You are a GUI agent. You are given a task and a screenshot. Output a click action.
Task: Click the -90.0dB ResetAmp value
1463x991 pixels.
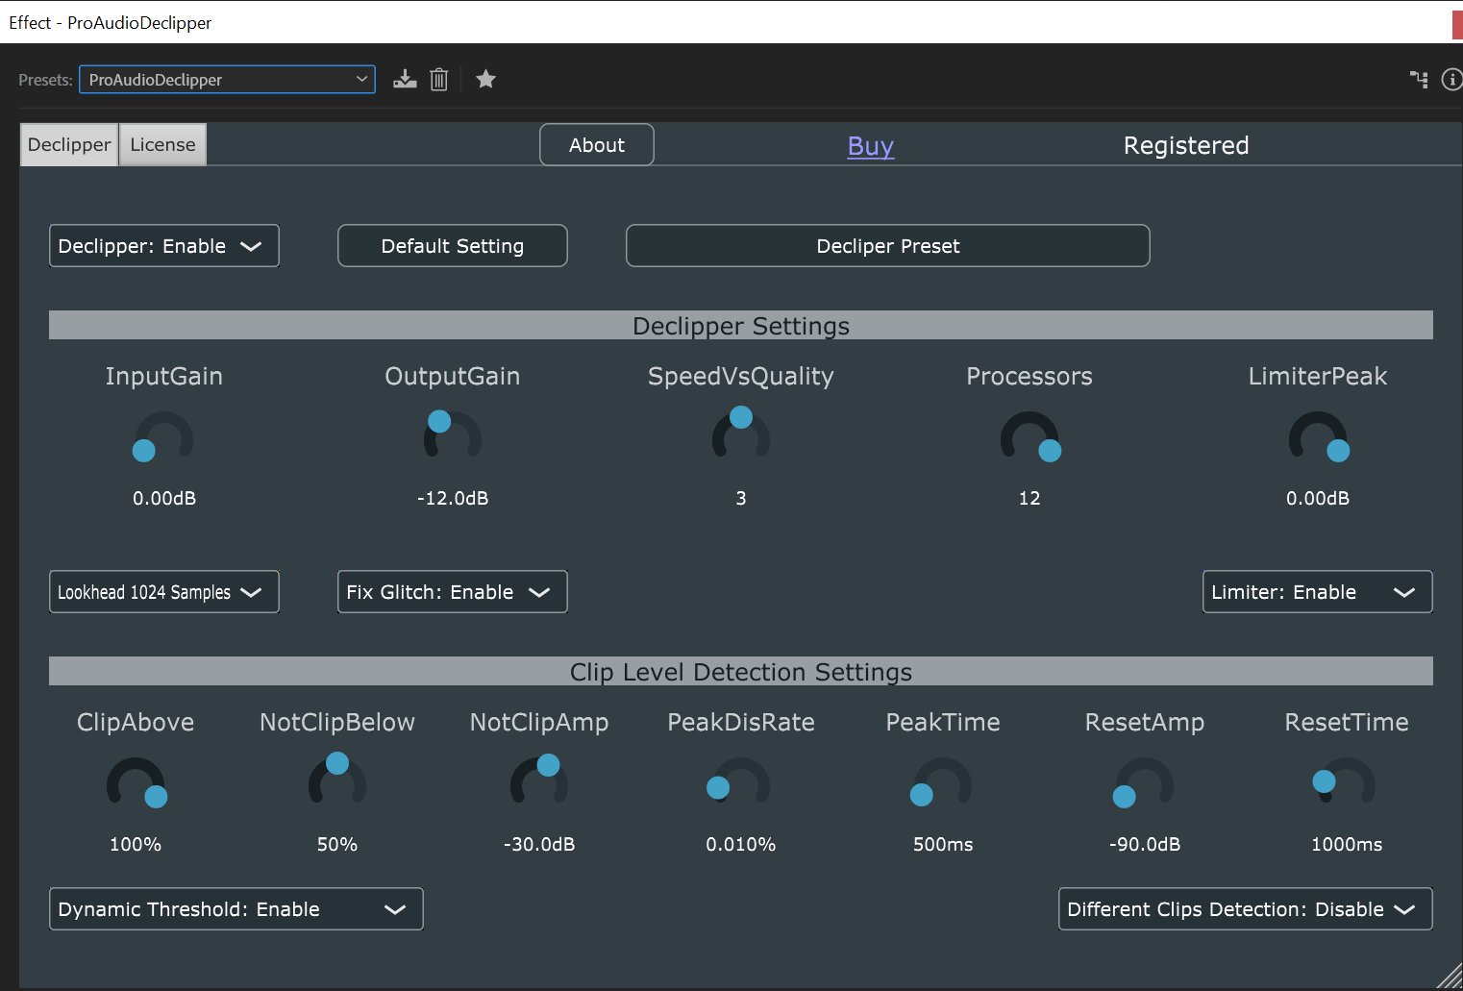coord(1145,844)
